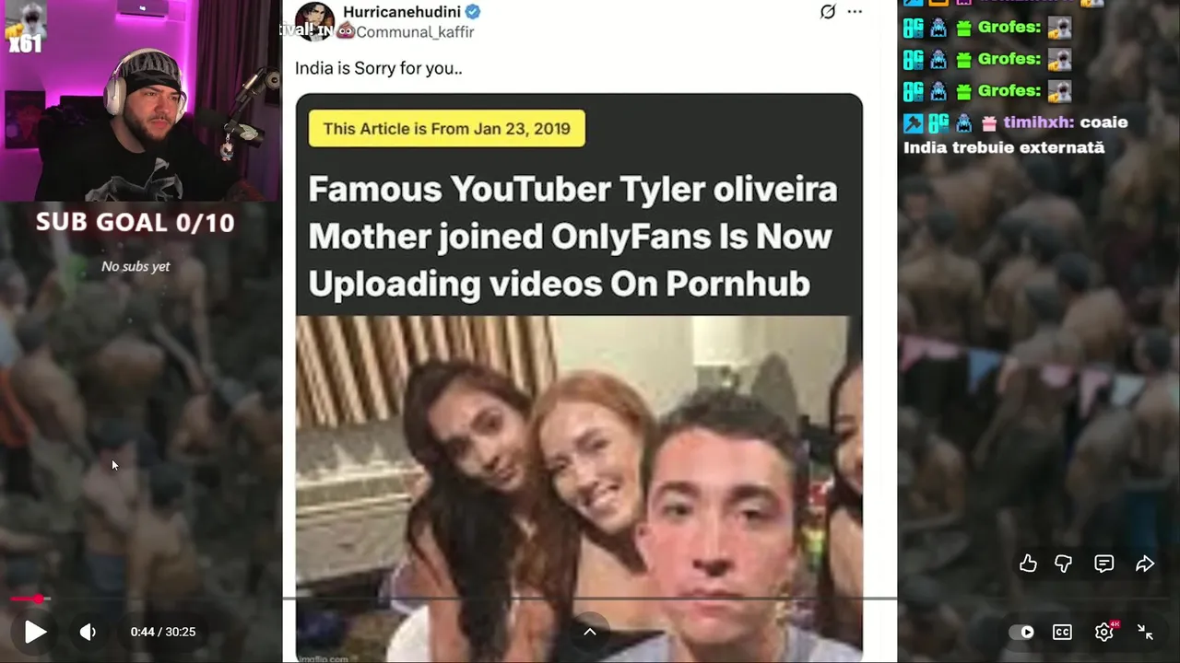1180x663 pixels.
Task: Dislike the video with thumbs down
Action: click(1063, 564)
